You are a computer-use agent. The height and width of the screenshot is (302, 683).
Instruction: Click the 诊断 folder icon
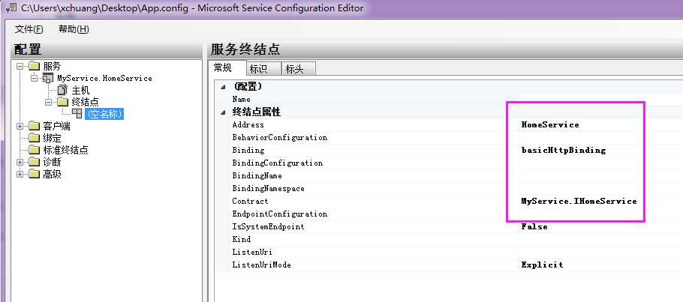[x=34, y=162]
